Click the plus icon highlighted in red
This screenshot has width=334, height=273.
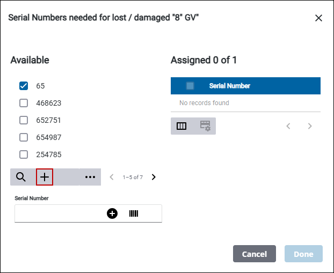pyautogui.click(x=45, y=177)
